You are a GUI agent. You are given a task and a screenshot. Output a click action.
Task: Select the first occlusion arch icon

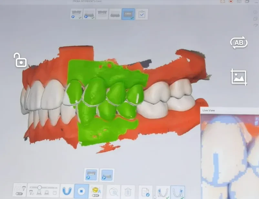click(x=163, y=193)
